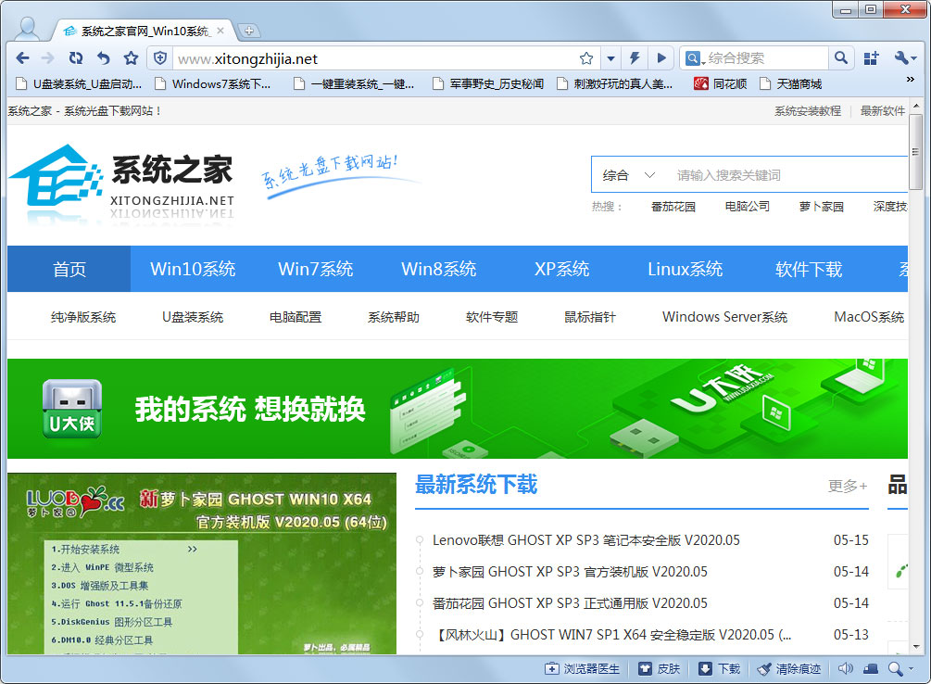Open the extensions grid icon
931x684 pixels.
pos(870,57)
